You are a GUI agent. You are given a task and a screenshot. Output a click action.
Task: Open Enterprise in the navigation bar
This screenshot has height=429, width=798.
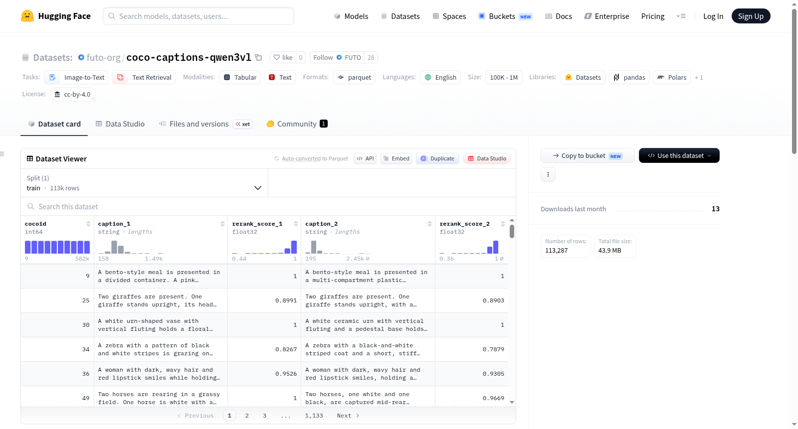606,16
